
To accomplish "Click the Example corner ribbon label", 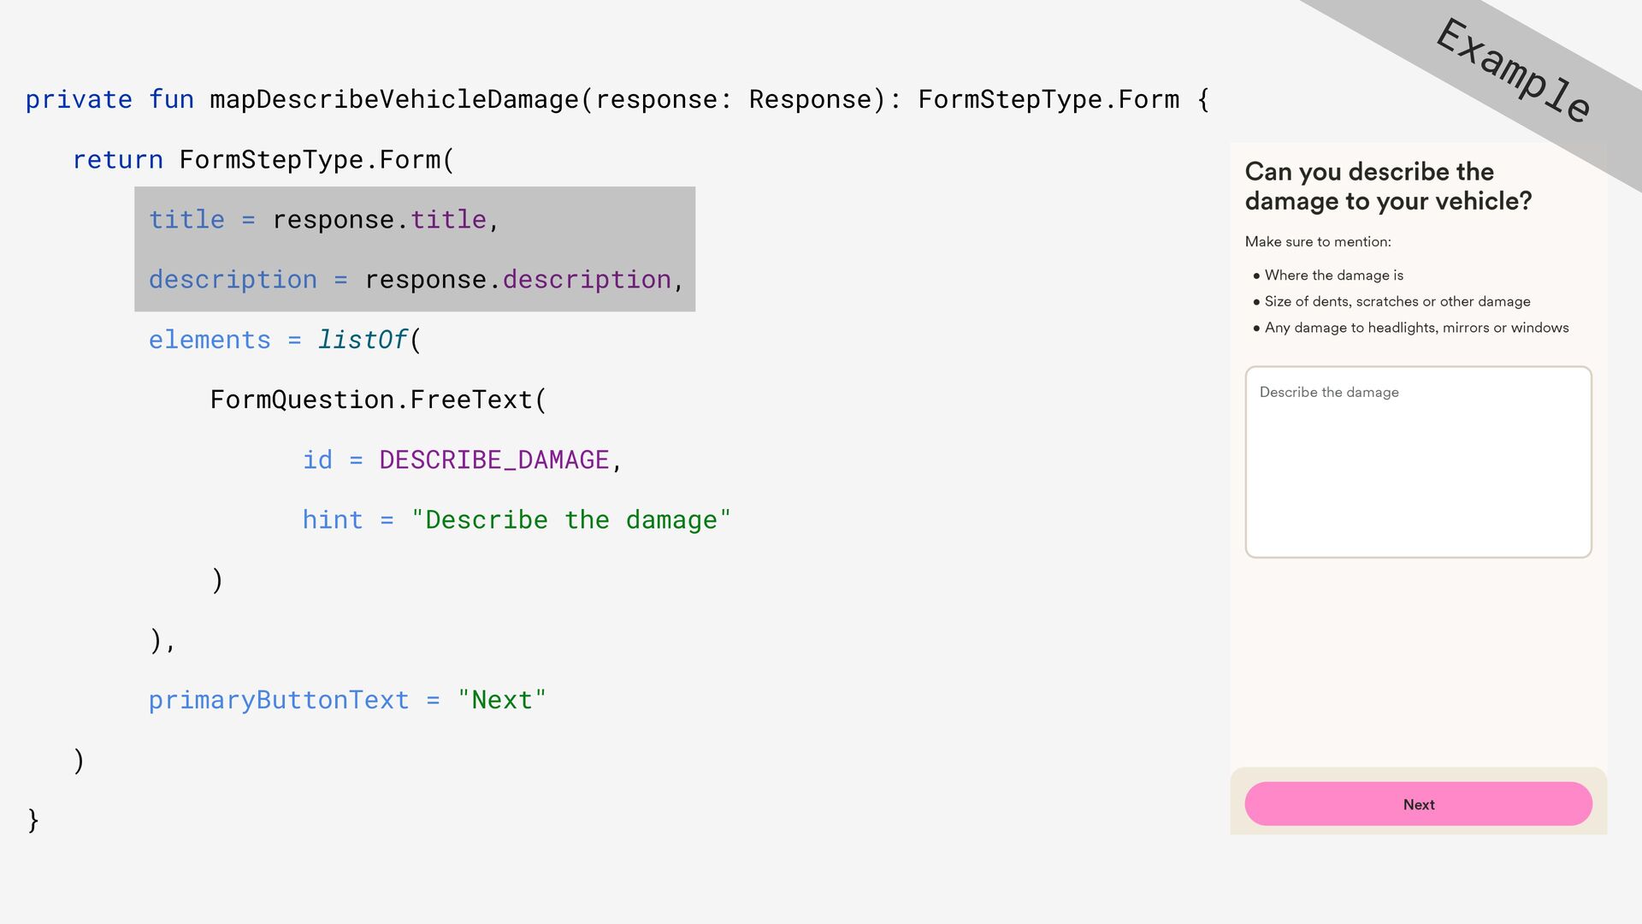I will (1512, 70).
